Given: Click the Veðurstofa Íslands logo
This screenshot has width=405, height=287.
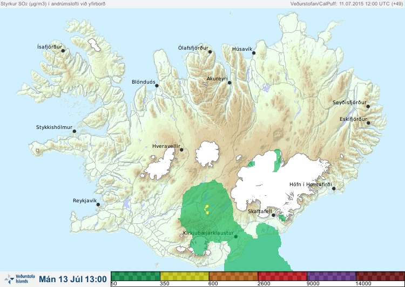Looking at the screenshot, I should click(19, 279).
